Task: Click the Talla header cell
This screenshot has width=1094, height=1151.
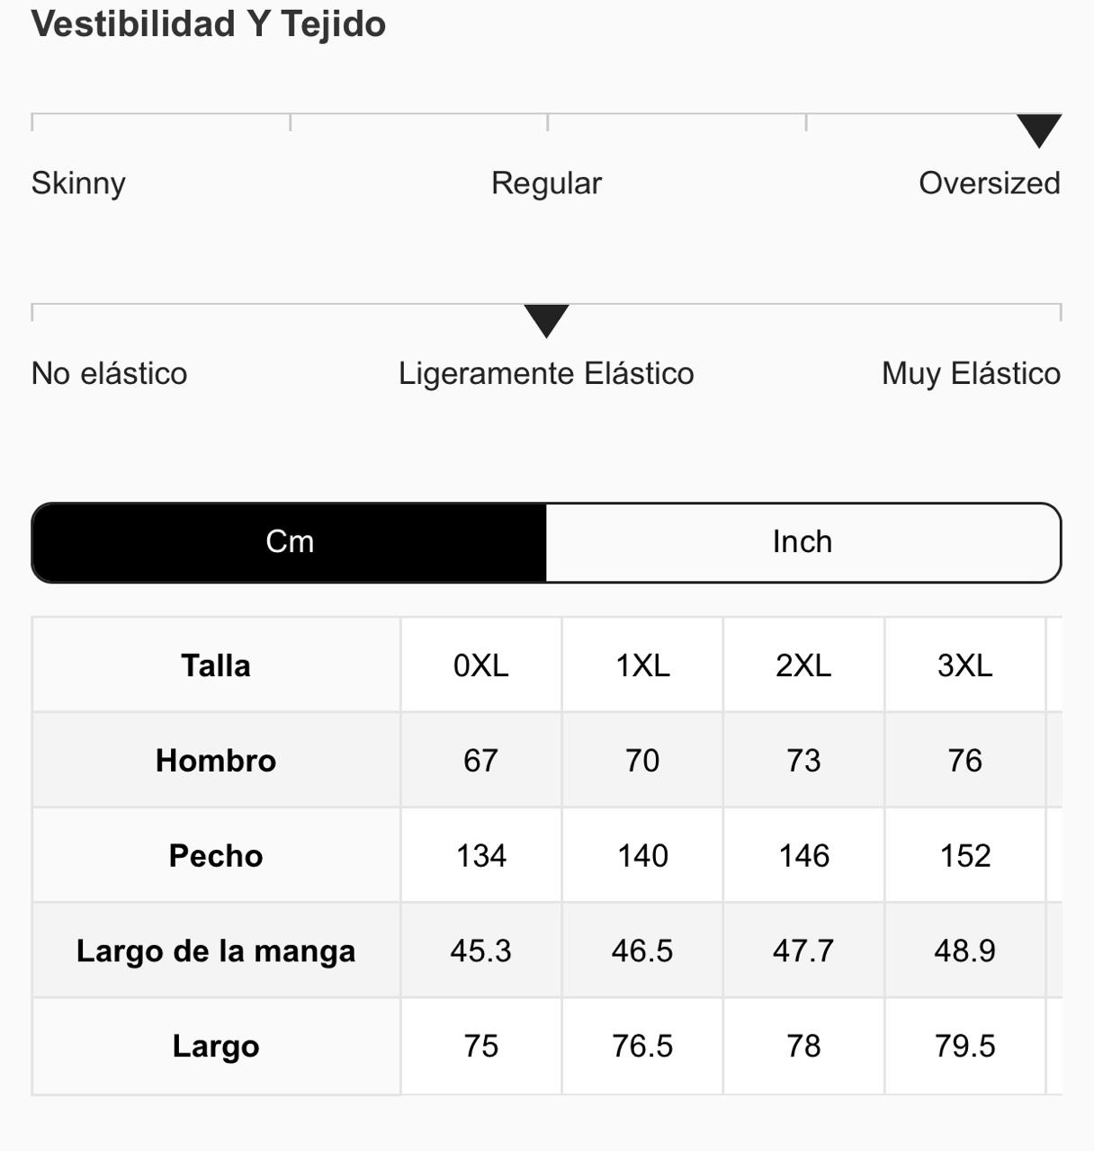Action: tap(216, 665)
